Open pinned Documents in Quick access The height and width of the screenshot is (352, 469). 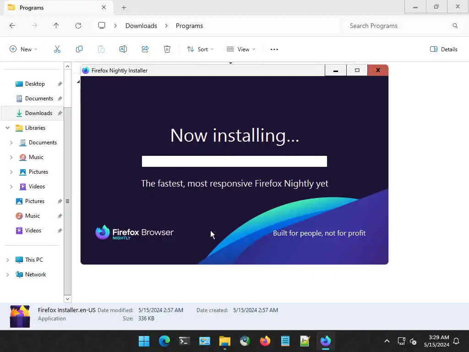pyautogui.click(x=39, y=99)
